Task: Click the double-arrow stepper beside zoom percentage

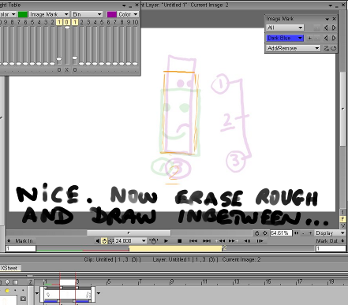Action: coord(296,233)
